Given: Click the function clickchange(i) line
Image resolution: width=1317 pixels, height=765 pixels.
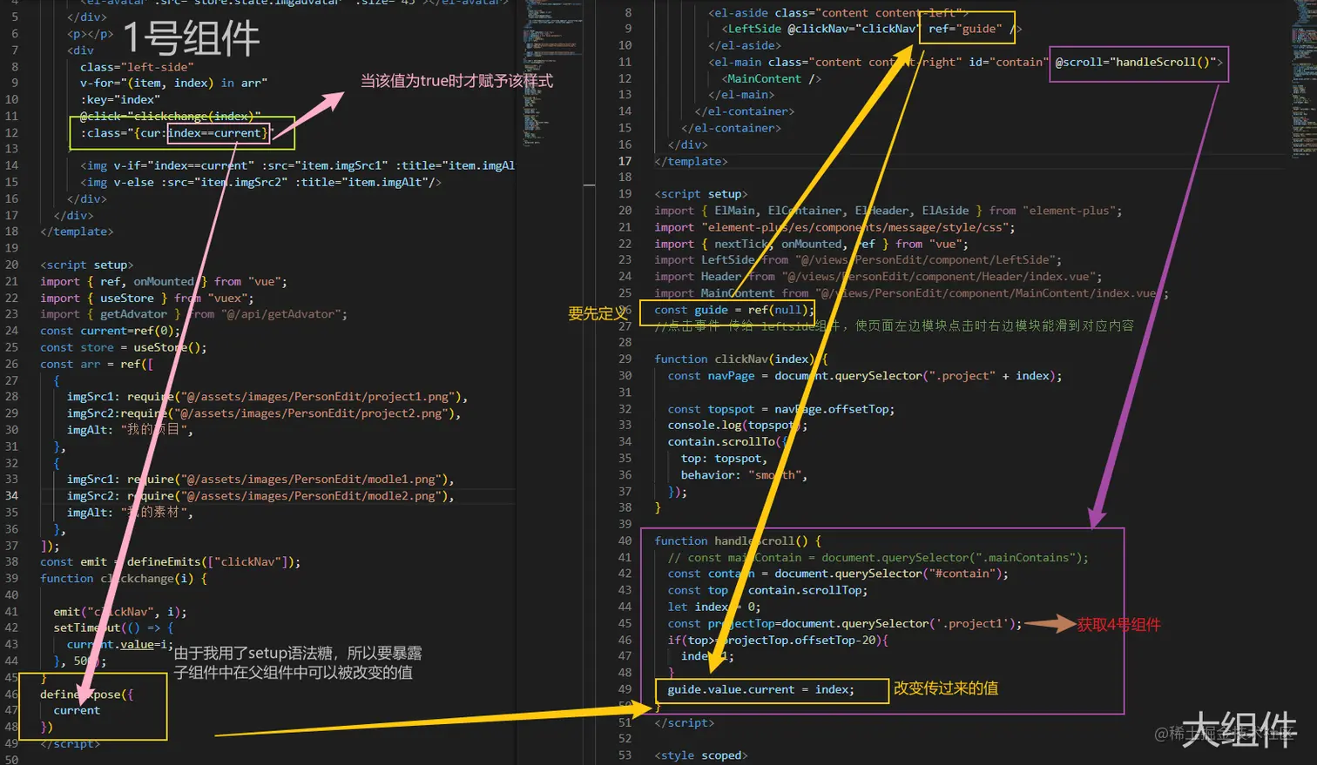Looking at the screenshot, I should 124,579.
